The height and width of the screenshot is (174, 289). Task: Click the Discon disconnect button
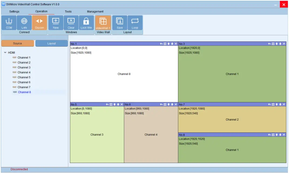tap(39, 23)
